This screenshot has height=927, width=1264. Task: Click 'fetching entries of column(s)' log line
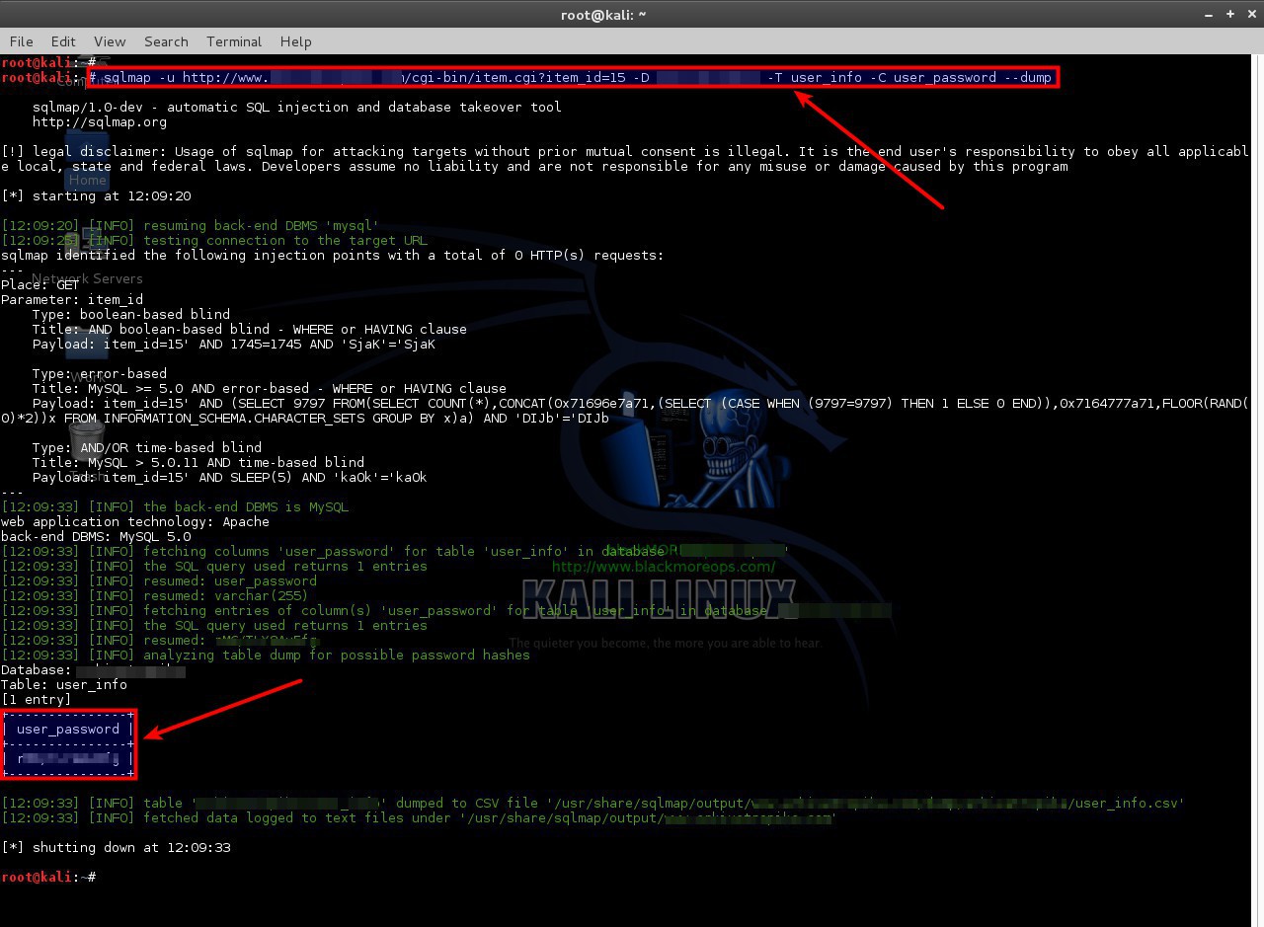[x=444, y=610]
